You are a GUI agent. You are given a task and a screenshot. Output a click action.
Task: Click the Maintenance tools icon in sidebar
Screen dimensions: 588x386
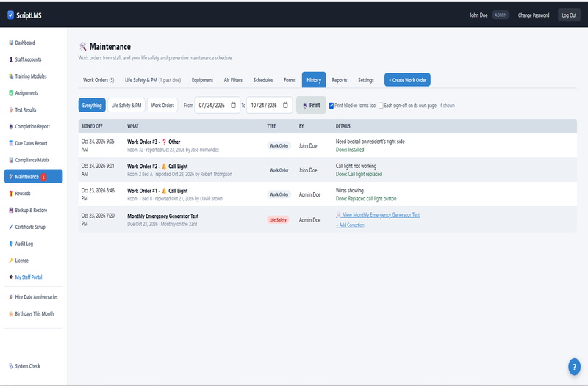click(11, 177)
